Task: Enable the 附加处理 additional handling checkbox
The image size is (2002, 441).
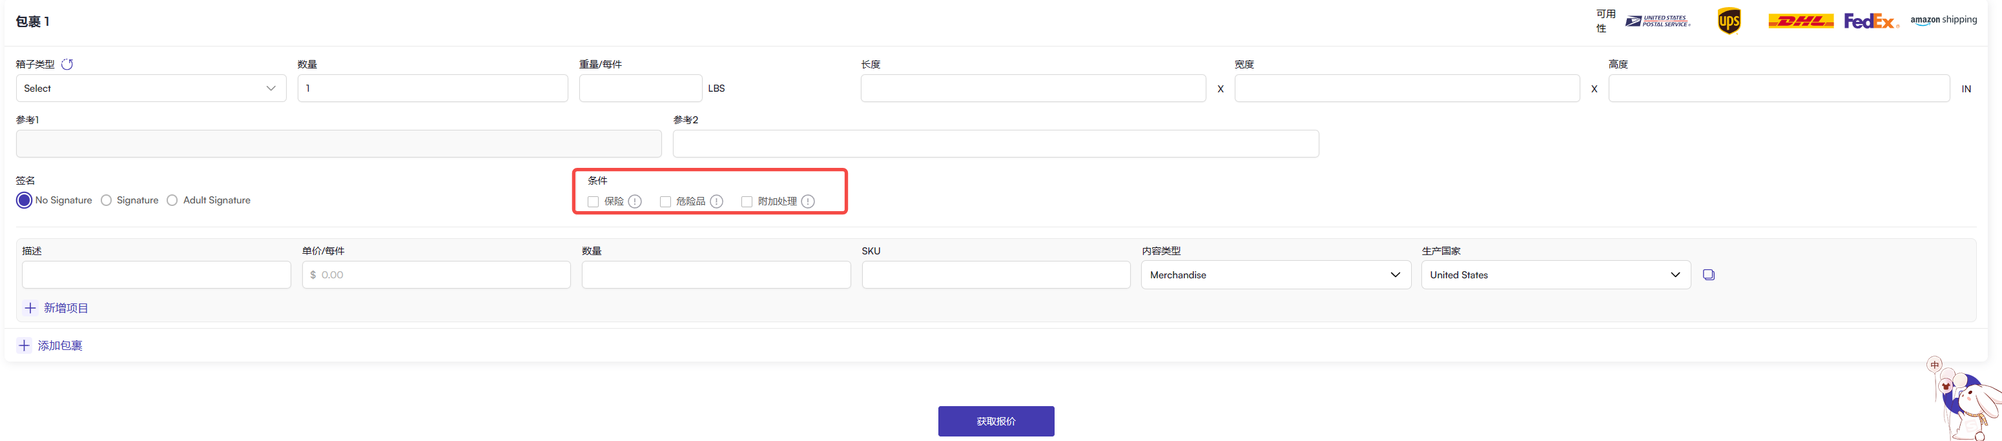Action: (x=747, y=202)
